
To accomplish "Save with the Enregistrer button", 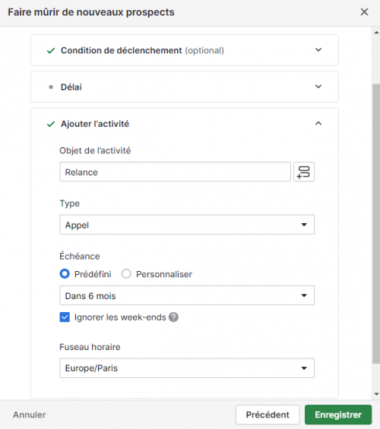I will pos(338,415).
